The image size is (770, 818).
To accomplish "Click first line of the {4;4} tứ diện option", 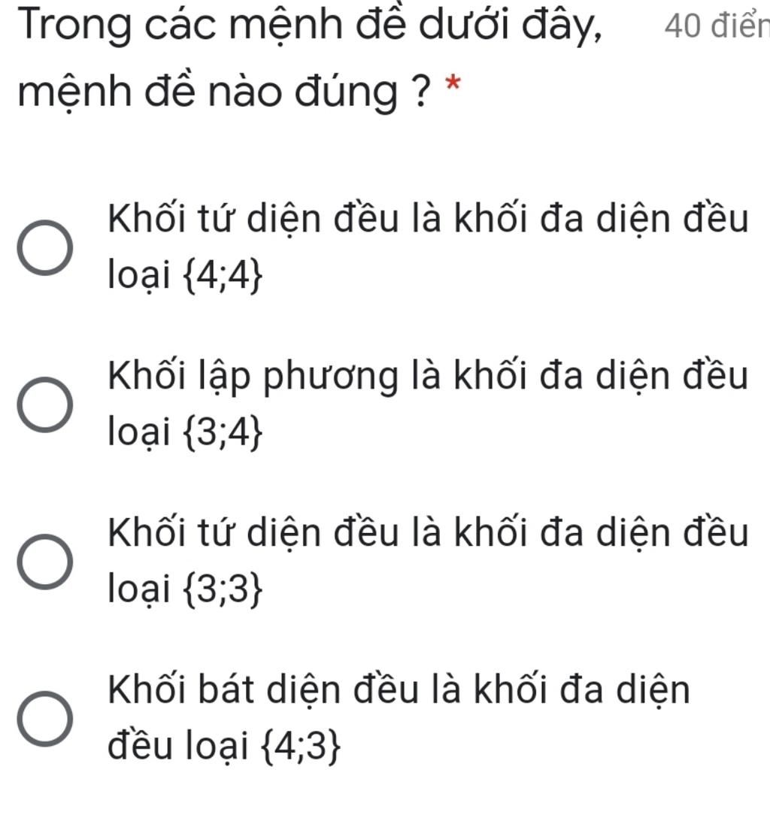I will (428, 219).
